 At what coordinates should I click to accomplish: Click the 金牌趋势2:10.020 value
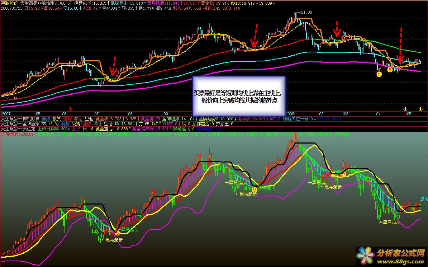pyautogui.click(x=216, y=119)
